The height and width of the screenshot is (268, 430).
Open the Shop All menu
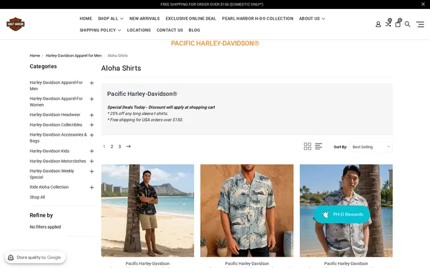(110, 18)
